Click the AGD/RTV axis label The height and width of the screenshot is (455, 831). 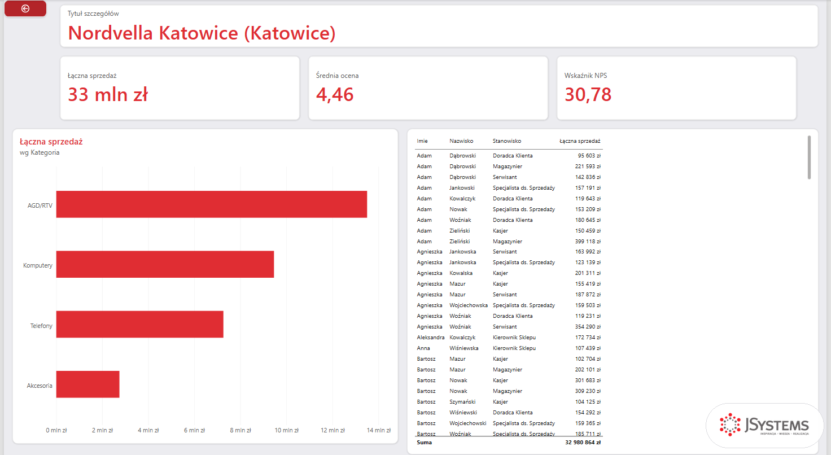[40, 206]
